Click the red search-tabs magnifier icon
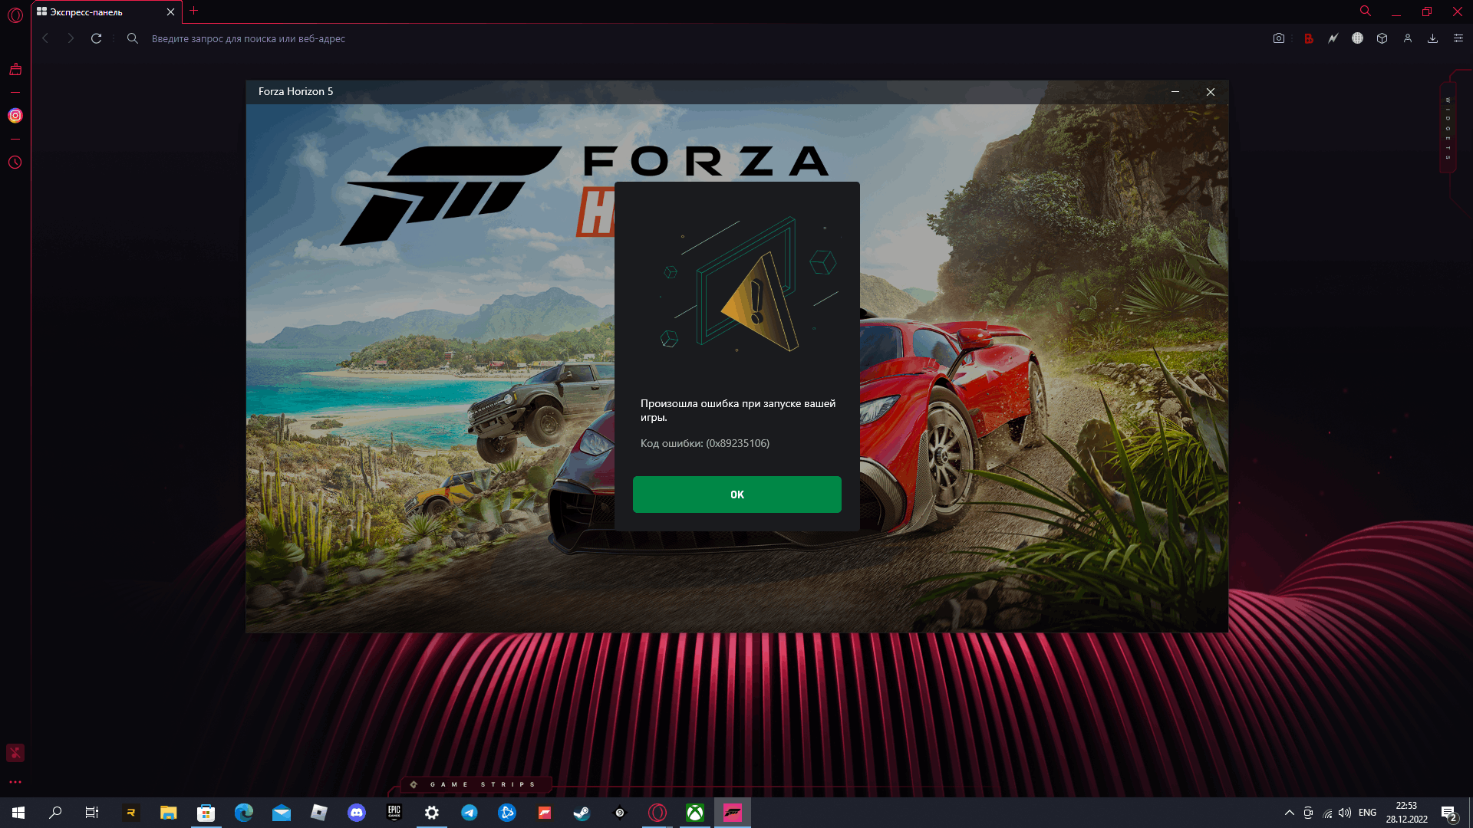 pos(1366,11)
